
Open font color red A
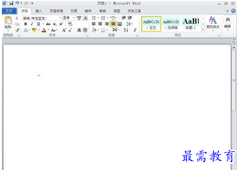44,30
